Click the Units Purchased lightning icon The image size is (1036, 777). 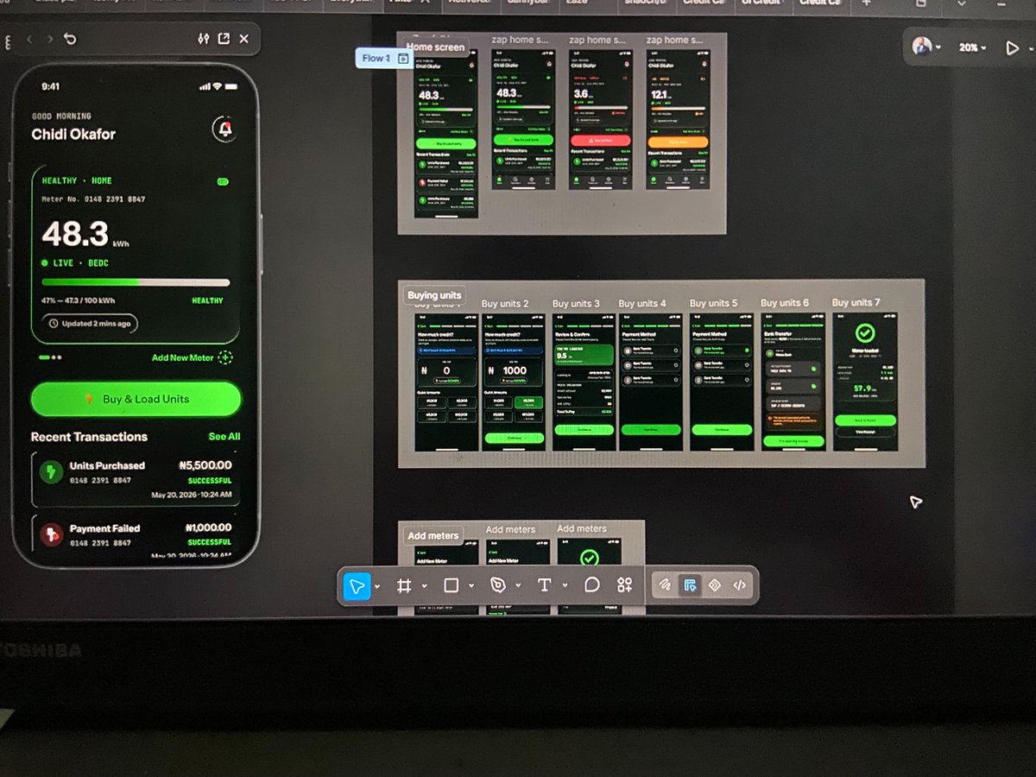point(51,472)
